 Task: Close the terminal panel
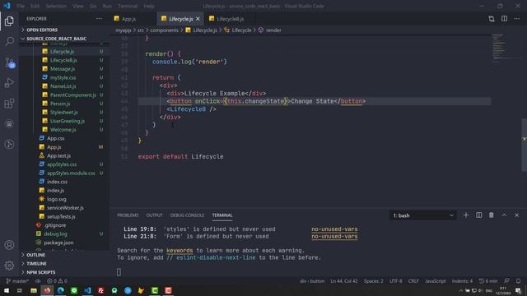click(x=517, y=215)
